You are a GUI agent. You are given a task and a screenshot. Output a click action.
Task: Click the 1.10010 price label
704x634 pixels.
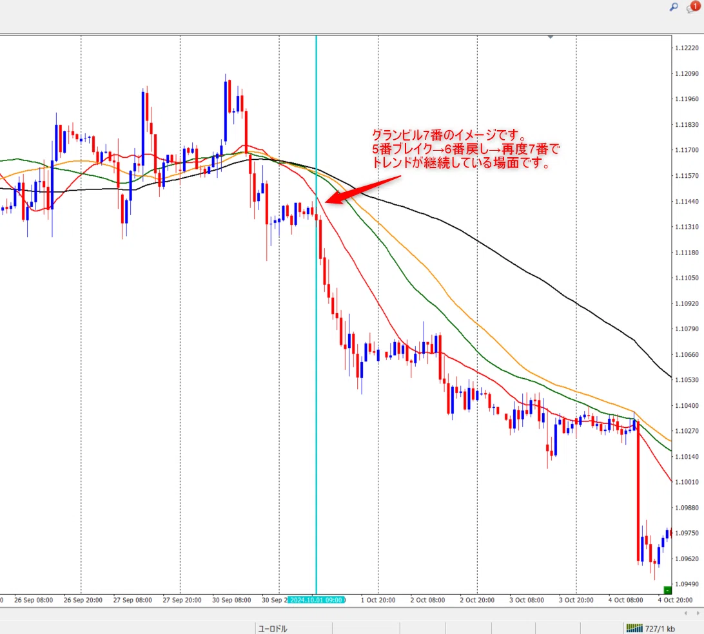pos(687,483)
